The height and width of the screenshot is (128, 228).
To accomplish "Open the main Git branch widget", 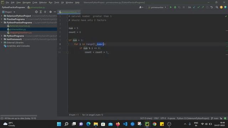I will coord(215,118).
